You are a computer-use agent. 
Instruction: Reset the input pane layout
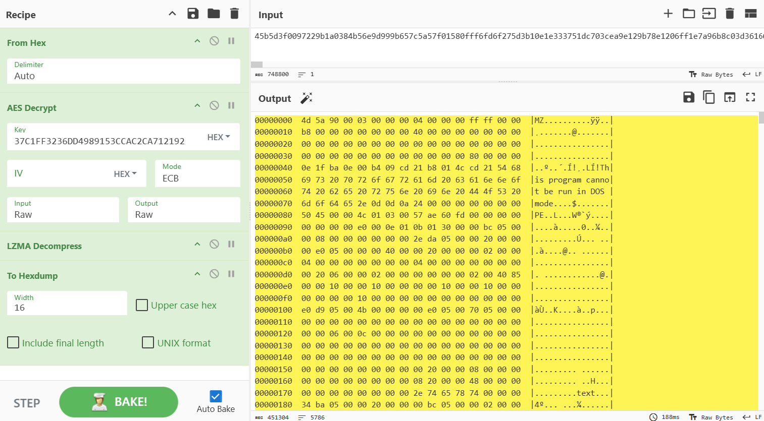tap(750, 14)
